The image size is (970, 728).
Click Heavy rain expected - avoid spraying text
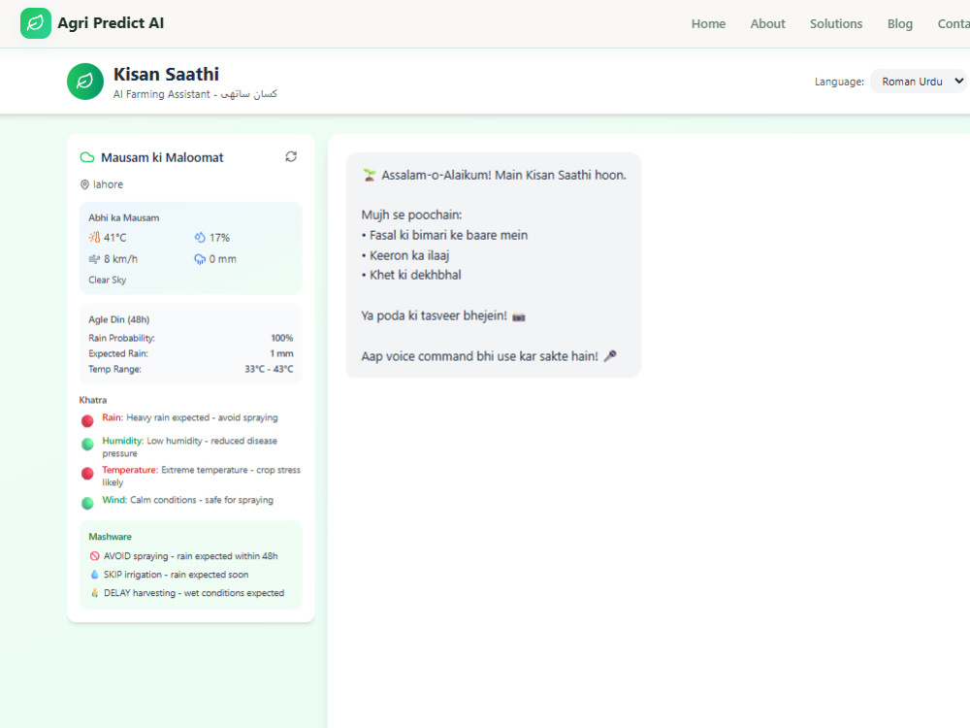203,417
